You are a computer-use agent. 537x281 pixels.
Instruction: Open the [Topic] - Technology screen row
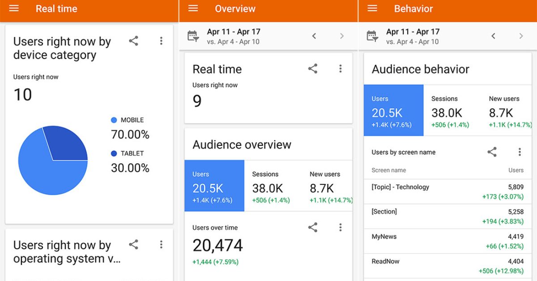click(447, 192)
